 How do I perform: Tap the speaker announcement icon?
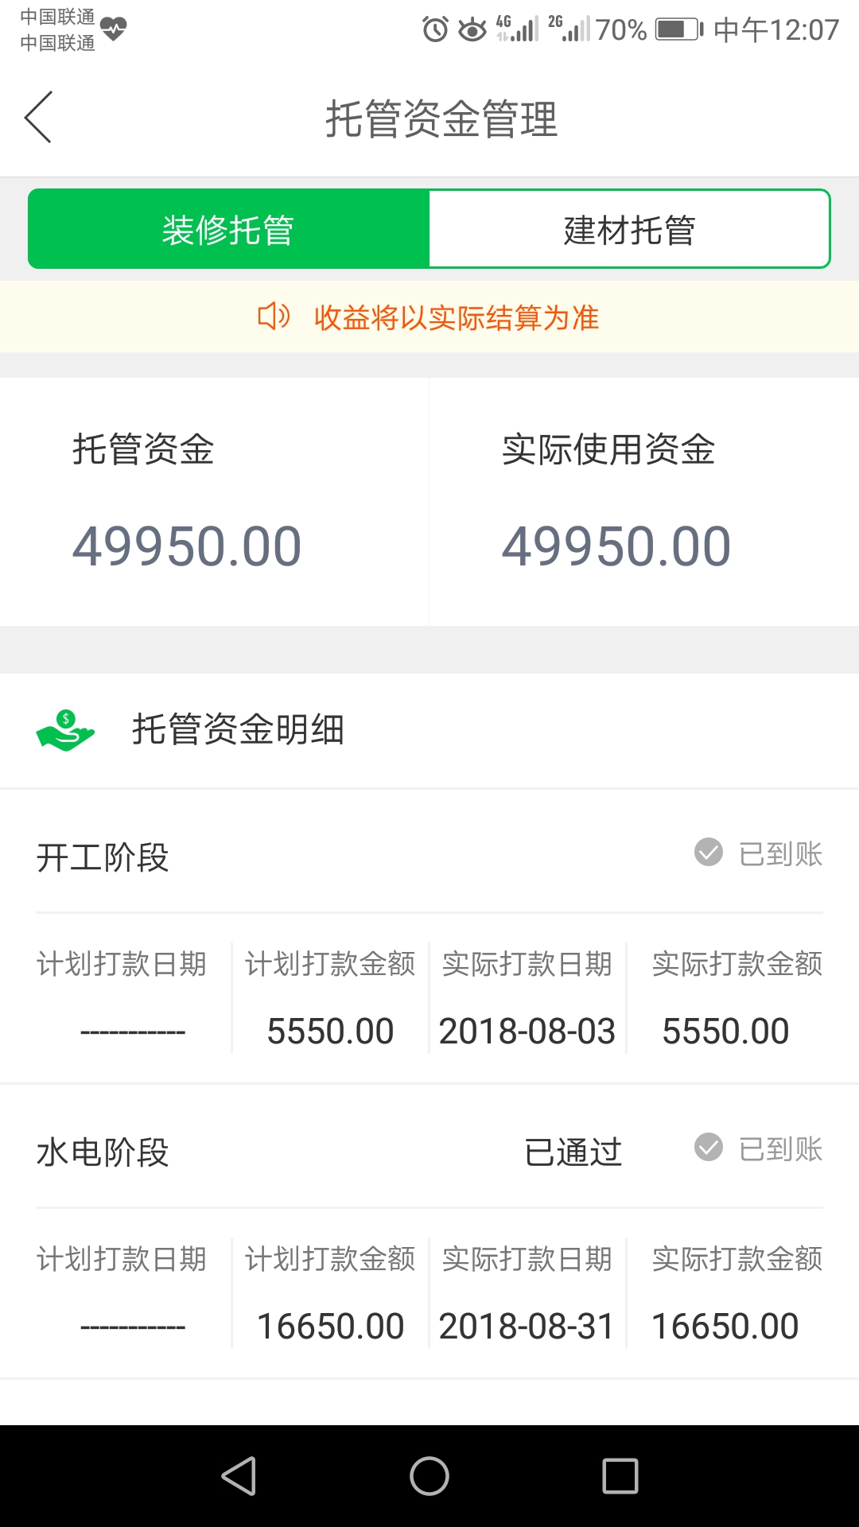[274, 317]
